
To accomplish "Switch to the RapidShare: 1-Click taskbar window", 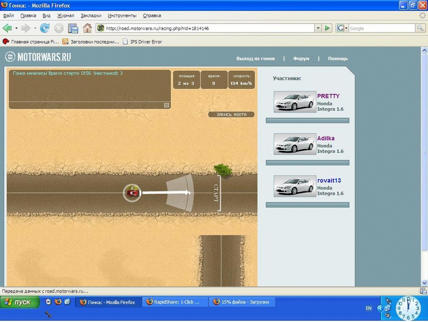I will (175, 302).
